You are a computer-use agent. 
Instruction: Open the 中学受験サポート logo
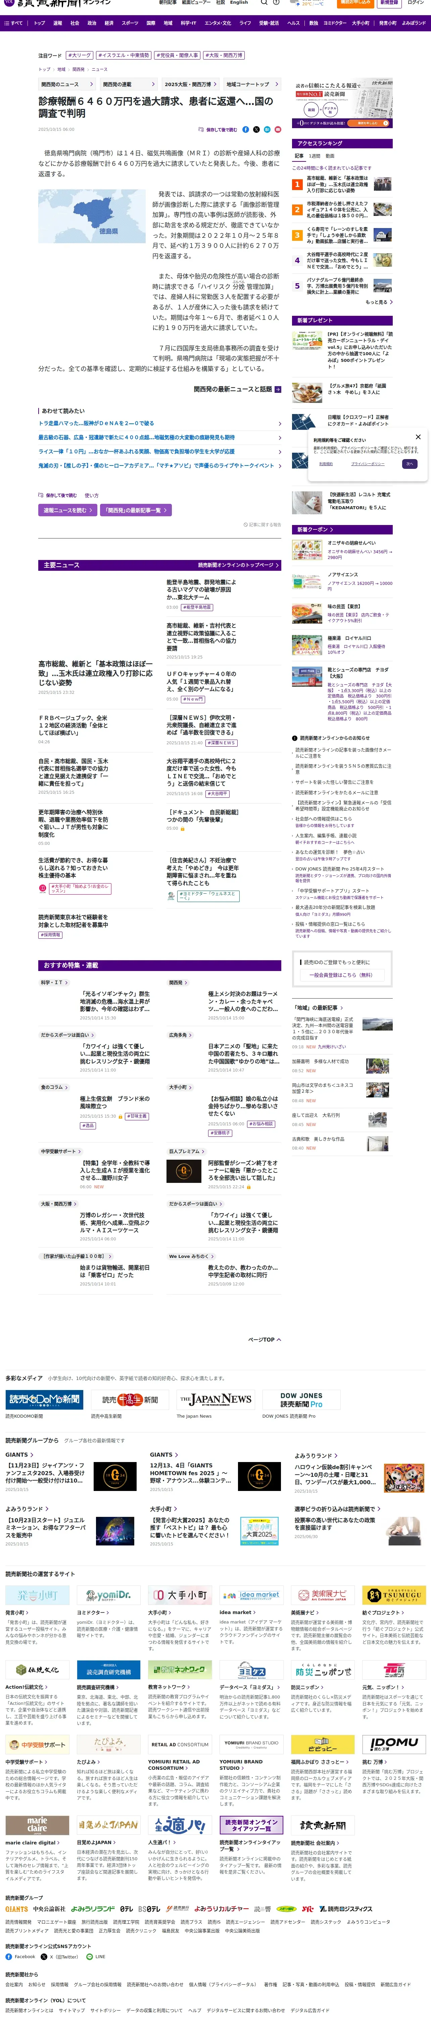(38, 1745)
